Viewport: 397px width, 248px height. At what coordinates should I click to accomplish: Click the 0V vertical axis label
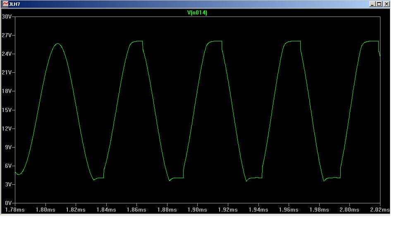click(8, 203)
